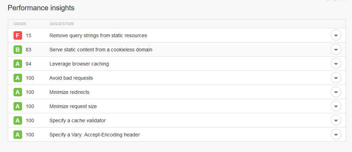
Task: Expand the Avoid bad requests chevron
Action: 336,78
